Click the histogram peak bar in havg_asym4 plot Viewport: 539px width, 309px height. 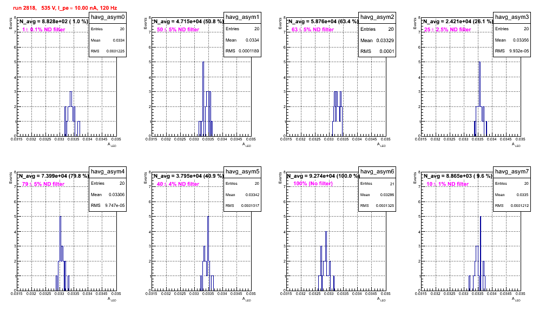tap(61, 253)
